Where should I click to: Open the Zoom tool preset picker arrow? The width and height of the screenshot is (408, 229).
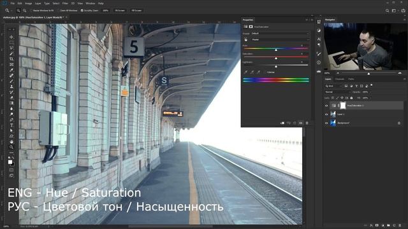click(11, 11)
